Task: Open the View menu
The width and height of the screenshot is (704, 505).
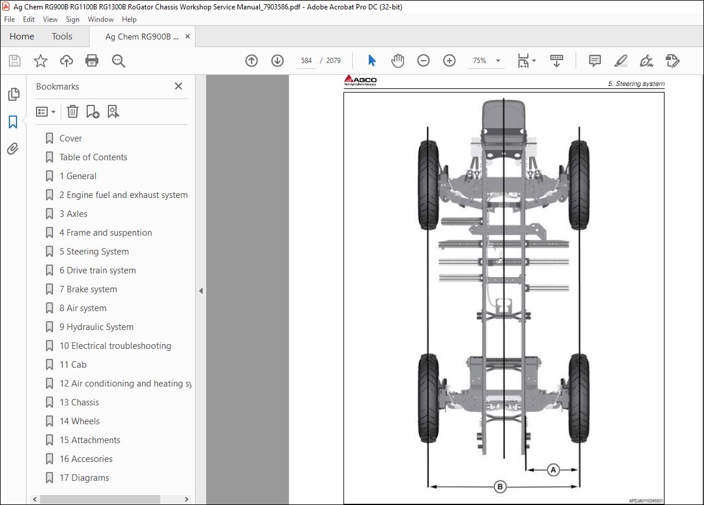Action: coord(50,19)
